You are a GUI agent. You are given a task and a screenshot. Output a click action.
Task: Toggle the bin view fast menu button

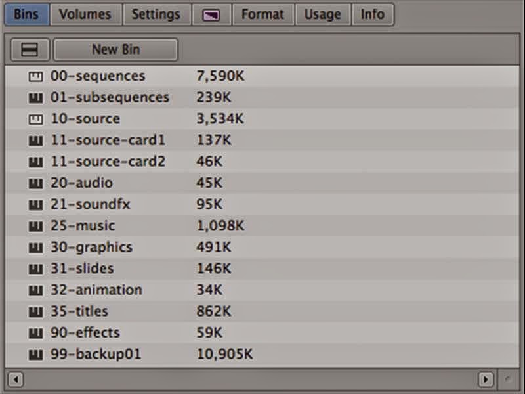30,49
